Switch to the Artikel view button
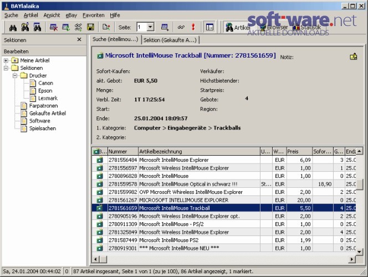Screen dimensions: 368x277 click(238, 28)
